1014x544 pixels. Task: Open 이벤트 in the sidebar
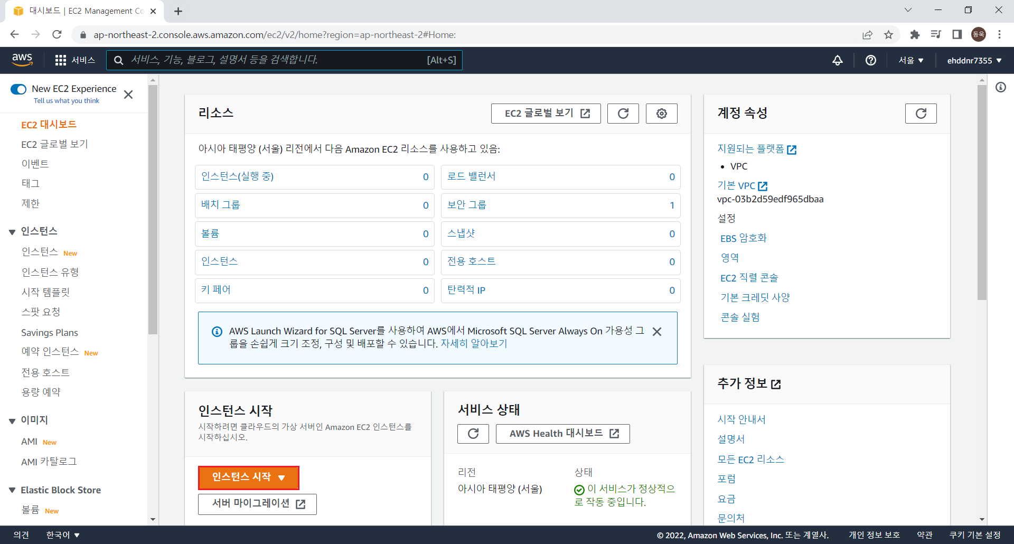[x=35, y=164]
